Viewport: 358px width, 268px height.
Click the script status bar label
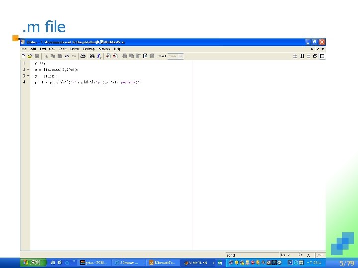pos(231,255)
